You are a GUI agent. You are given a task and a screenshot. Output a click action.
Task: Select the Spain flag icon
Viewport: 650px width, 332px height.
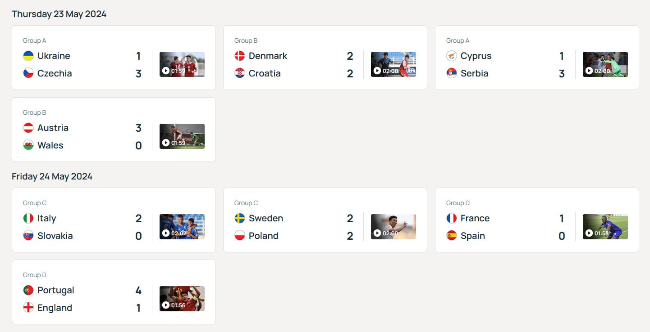coord(451,236)
